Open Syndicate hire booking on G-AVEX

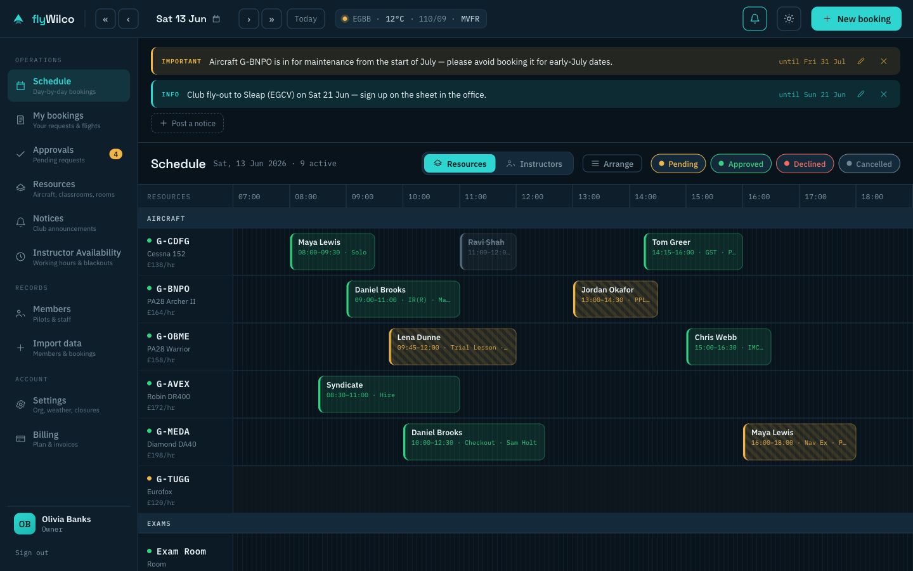point(389,394)
